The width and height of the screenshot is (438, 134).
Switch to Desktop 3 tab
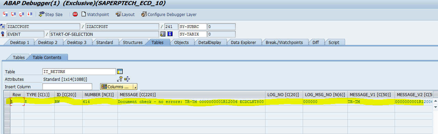pyautogui.click(x=77, y=42)
